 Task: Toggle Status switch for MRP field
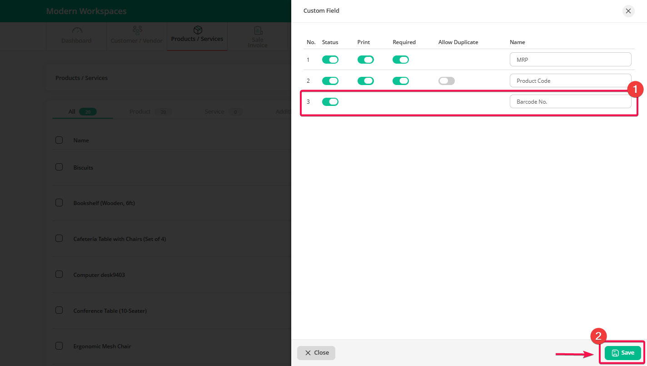point(330,60)
